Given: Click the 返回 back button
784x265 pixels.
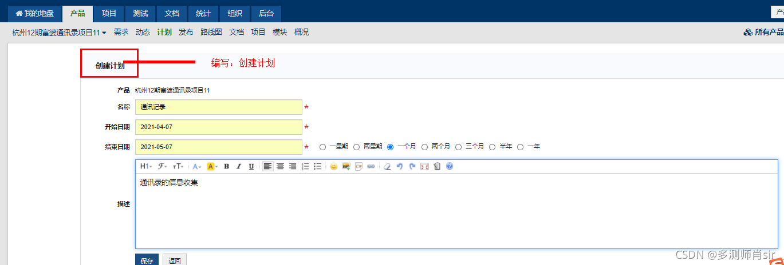Looking at the screenshot, I should [175, 260].
